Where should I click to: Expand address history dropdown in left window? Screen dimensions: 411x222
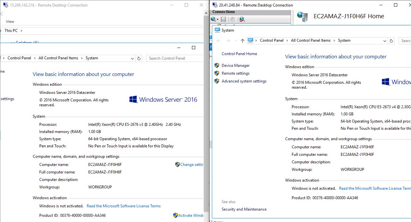pos(132,58)
